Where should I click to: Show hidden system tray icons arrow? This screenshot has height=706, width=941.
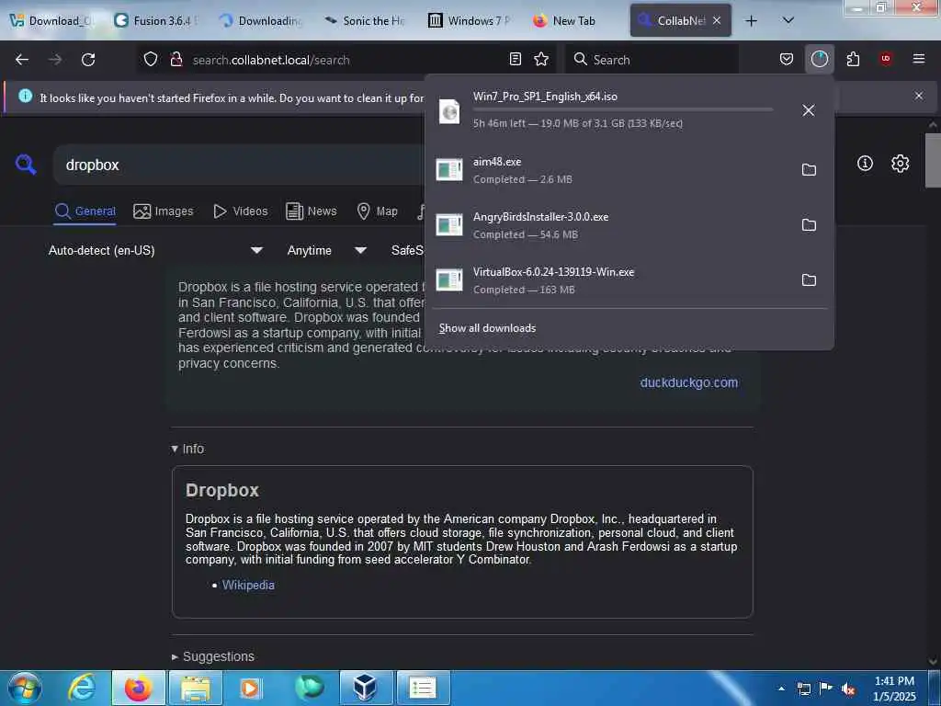click(781, 689)
